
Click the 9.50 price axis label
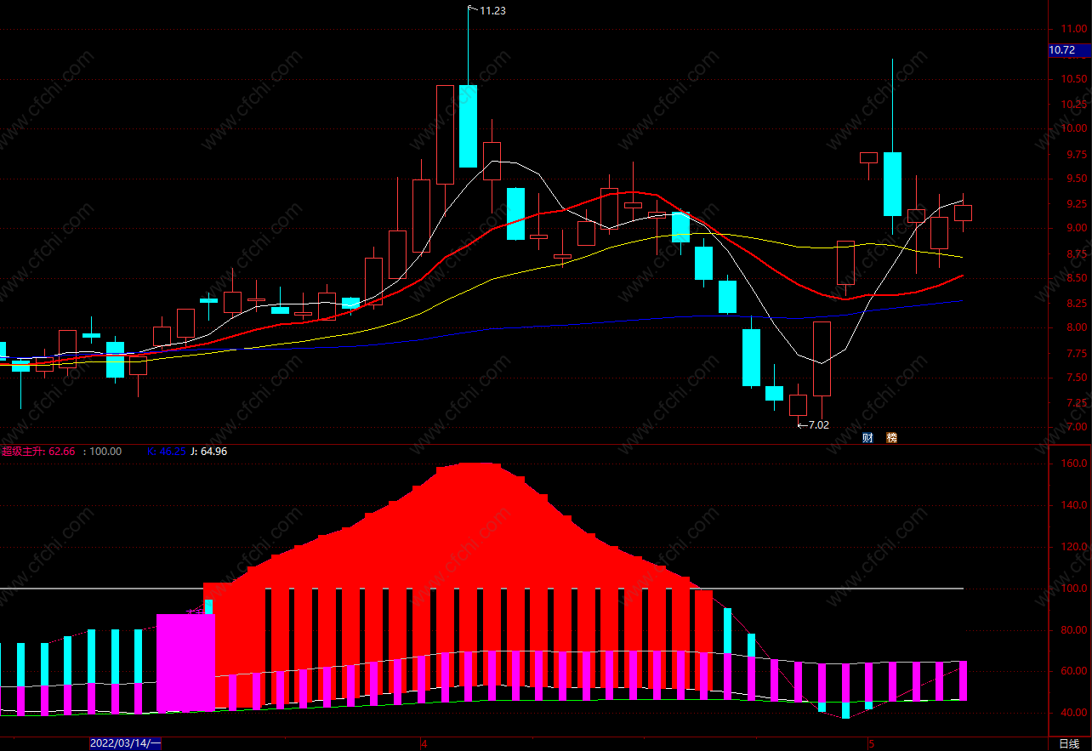click(1078, 179)
